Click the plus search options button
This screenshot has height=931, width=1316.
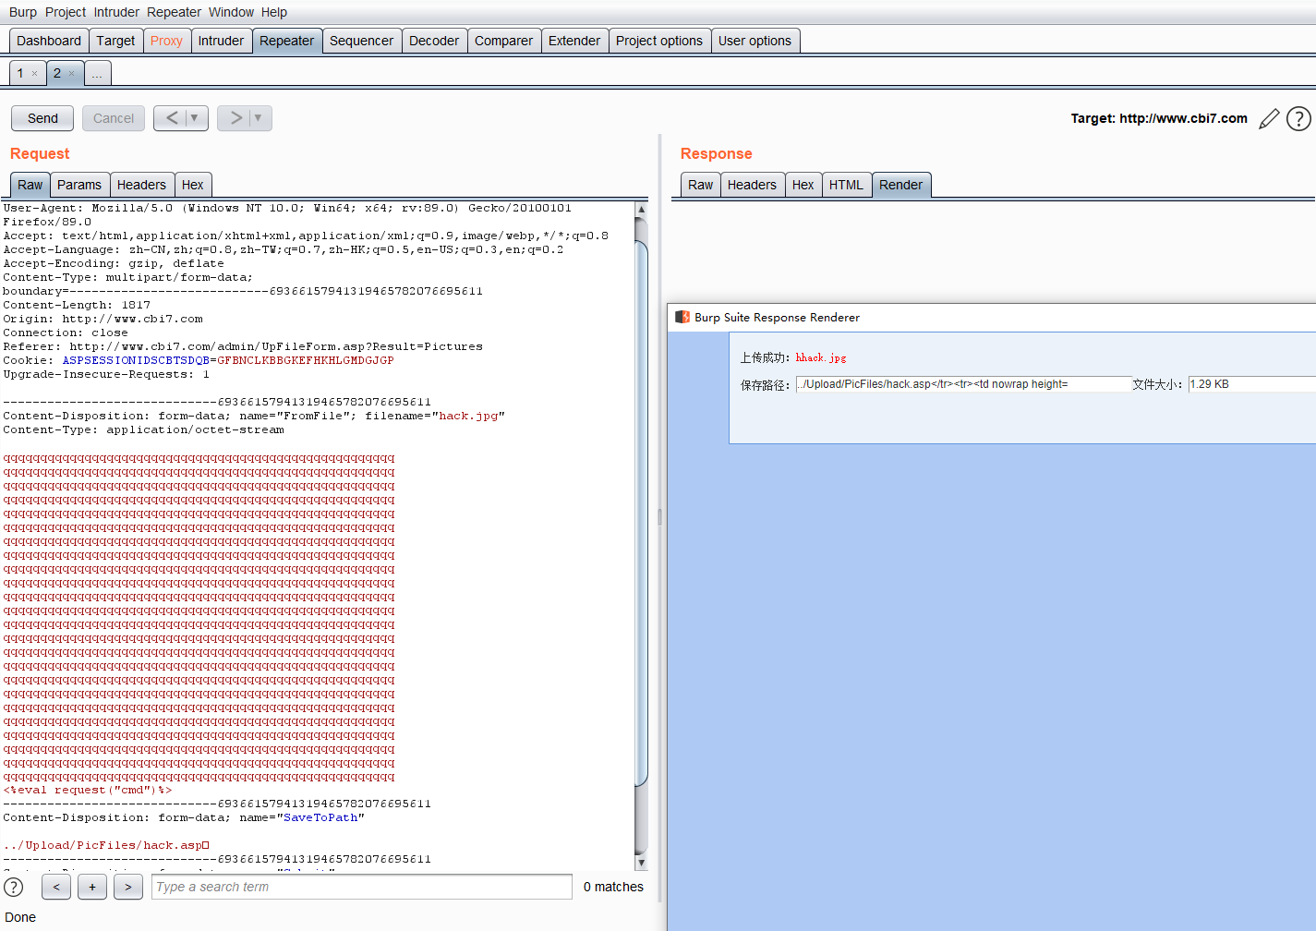click(x=92, y=887)
